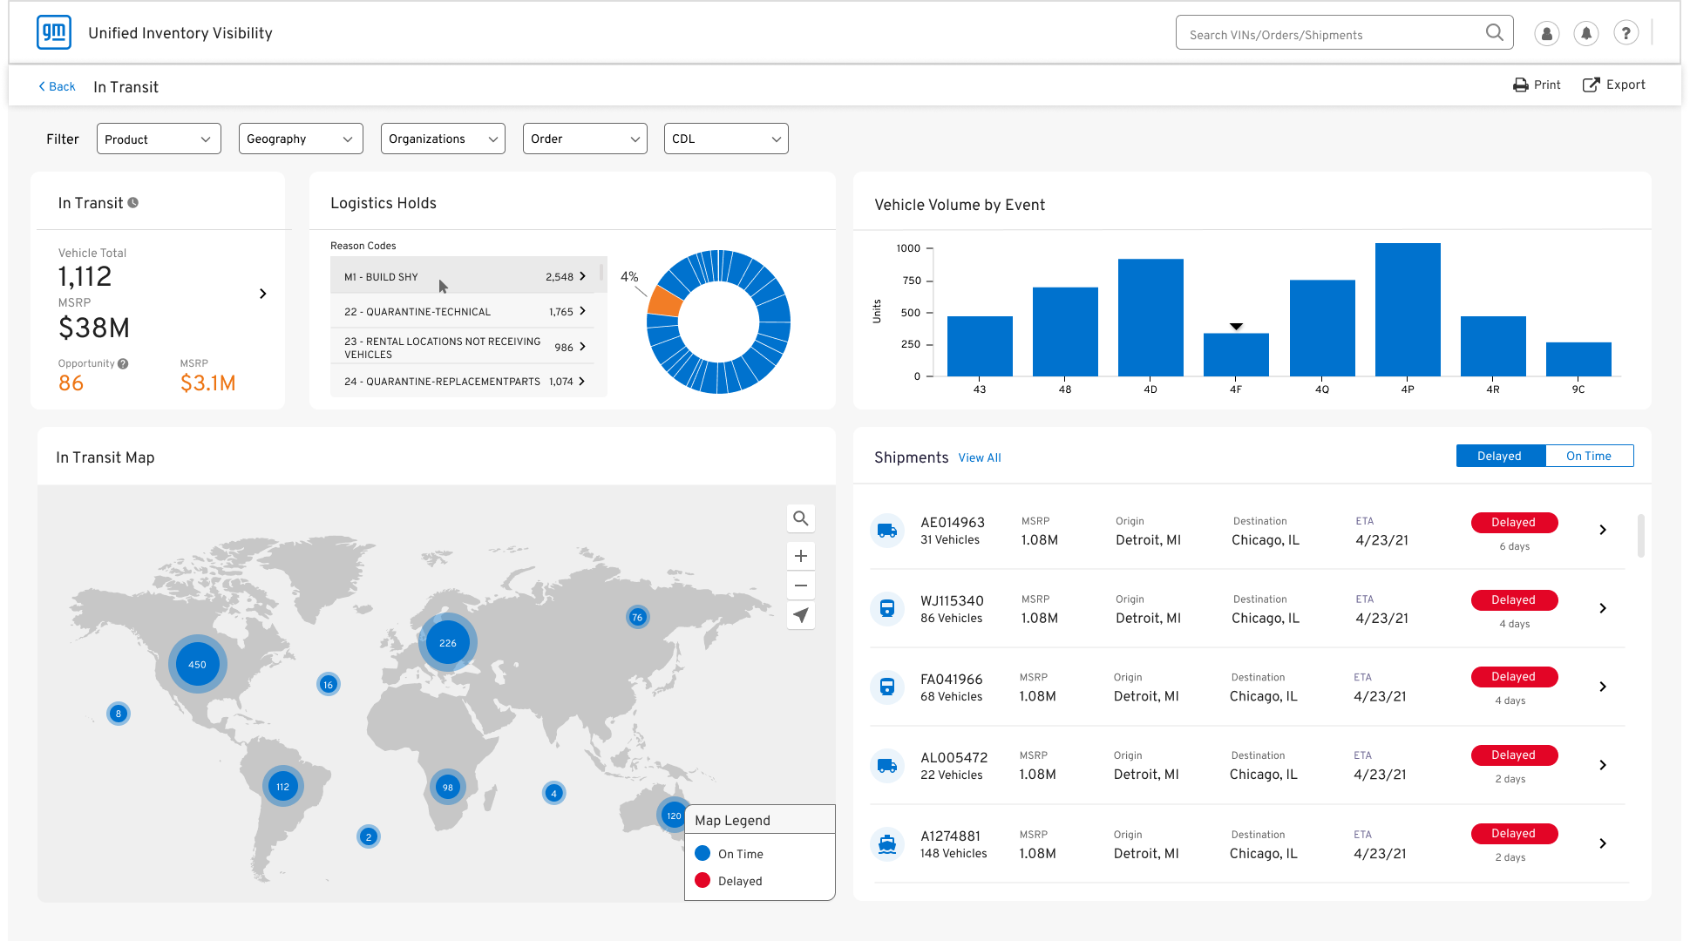Viewport: 1690px width, 941px height.
Task: Click the Opportunity info icon
Action: (x=123, y=364)
